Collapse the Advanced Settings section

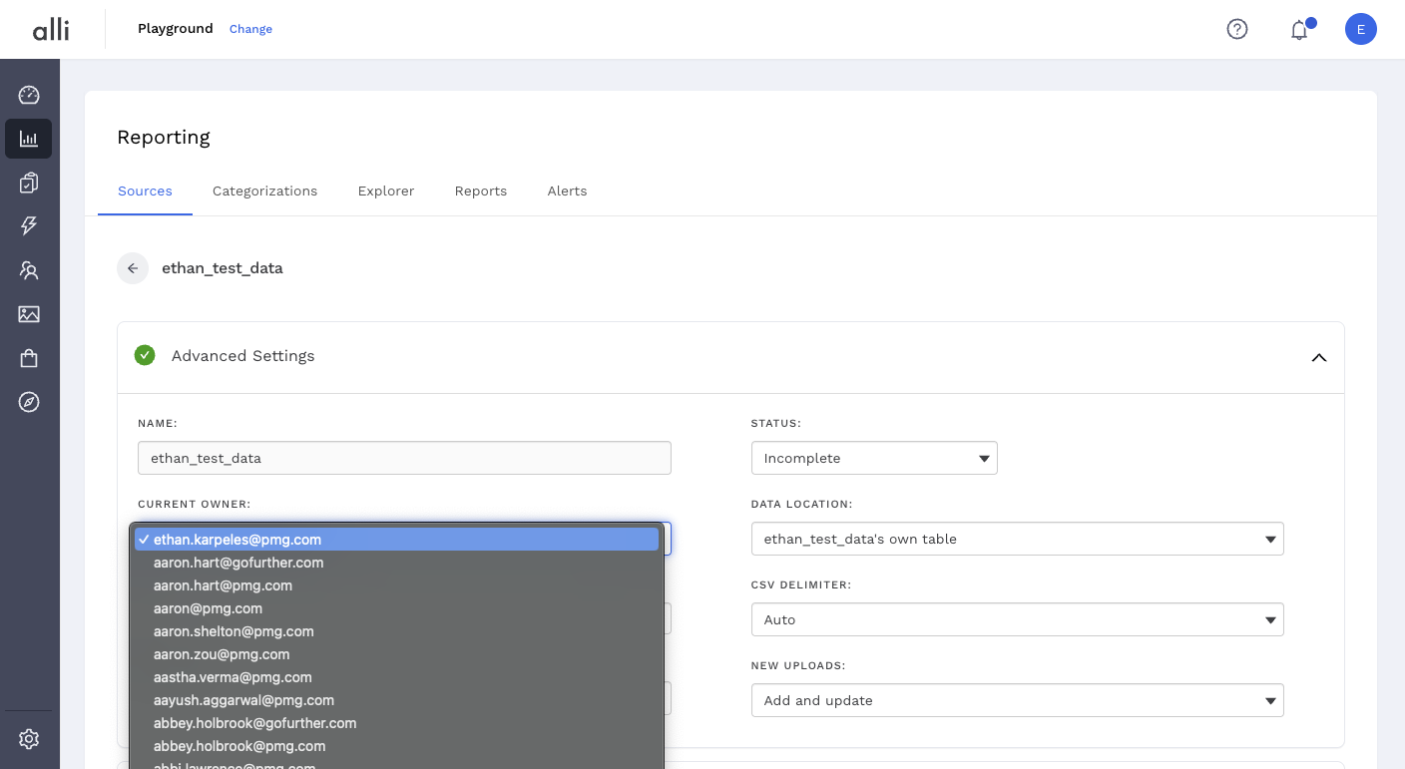tap(1318, 357)
